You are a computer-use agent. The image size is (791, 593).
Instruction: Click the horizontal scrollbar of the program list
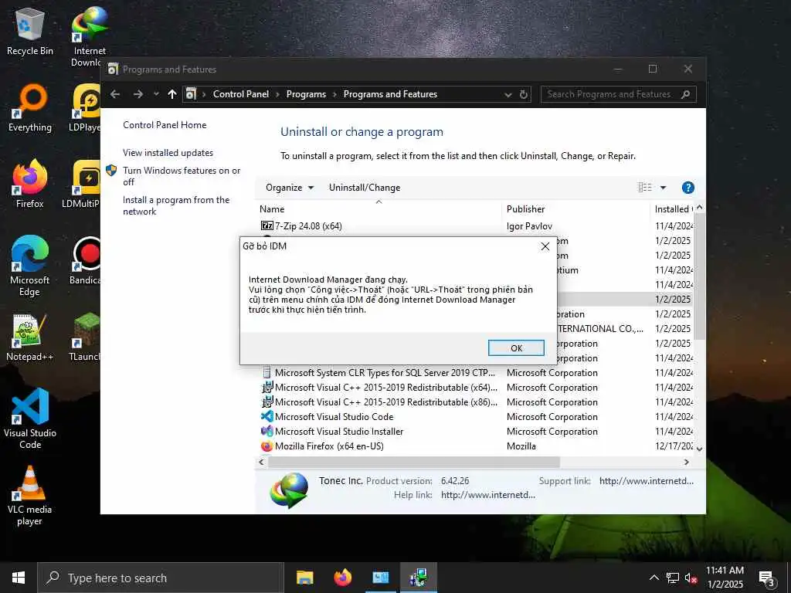tap(414, 462)
